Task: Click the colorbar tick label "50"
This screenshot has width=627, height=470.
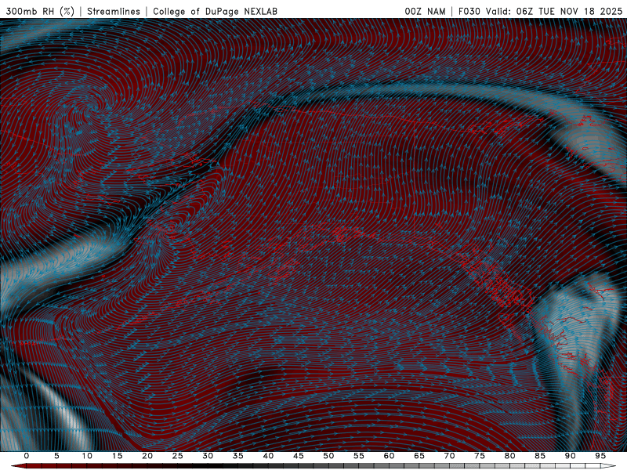Action: coord(328,456)
